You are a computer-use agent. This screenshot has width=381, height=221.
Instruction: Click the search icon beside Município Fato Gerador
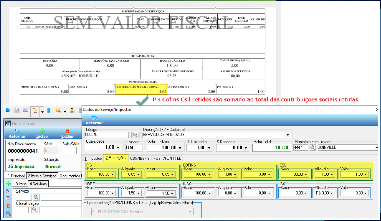coord(313,147)
